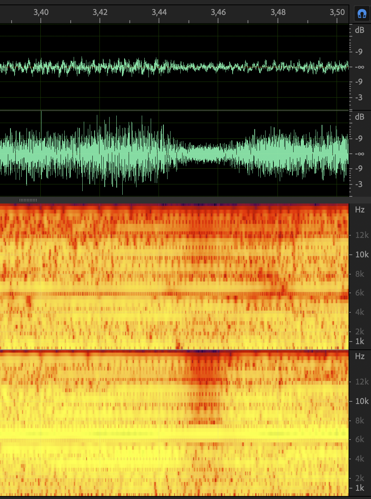The image size is (371, 499).
Task: Toggle the snapping magnet icon
Action: click(x=362, y=14)
